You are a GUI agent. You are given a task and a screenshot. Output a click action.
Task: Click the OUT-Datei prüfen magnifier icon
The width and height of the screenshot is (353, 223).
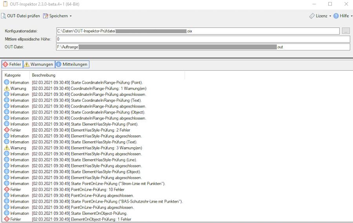[x=4, y=16]
